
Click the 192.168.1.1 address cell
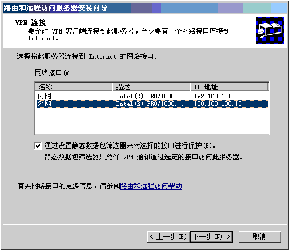click(x=212, y=96)
